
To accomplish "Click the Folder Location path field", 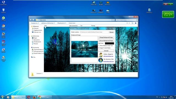I will [94, 32].
